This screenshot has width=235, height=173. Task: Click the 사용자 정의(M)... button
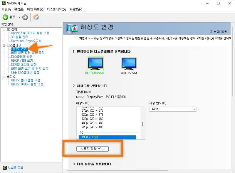point(93,149)
